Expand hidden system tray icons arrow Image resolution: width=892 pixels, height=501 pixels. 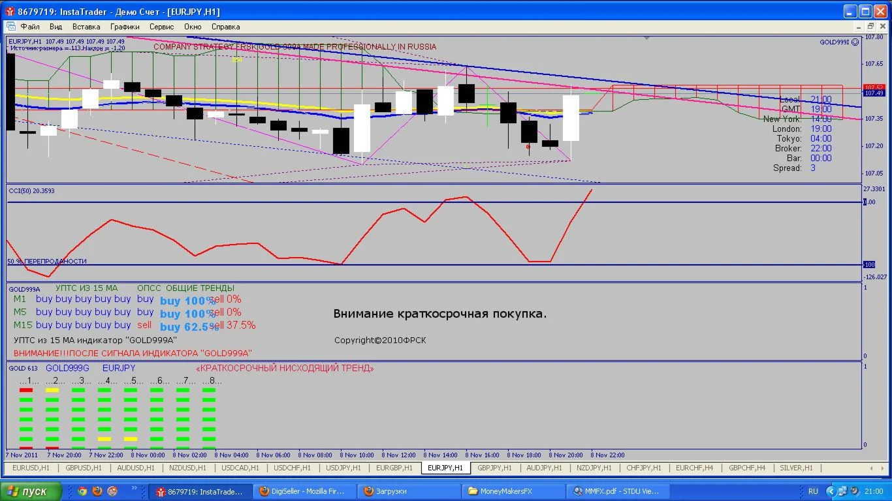830,491
